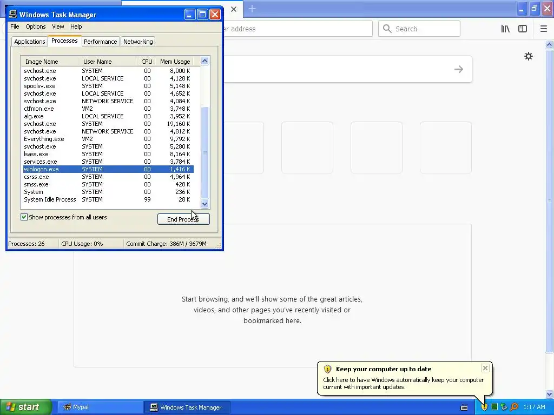Select the System Idle Process row
This screenshot has height=415, width=554.
click(x=108, y=199)
